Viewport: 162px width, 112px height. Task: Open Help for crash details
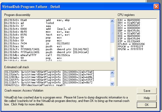coord(147,98)
